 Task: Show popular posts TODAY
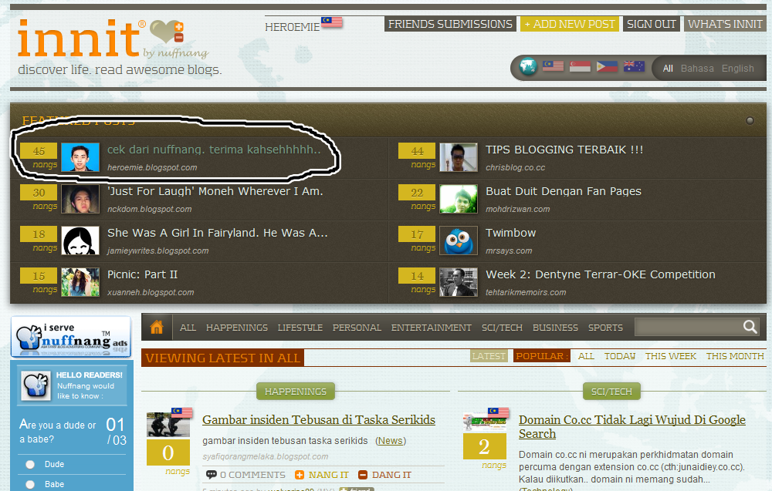coord(620,356)
